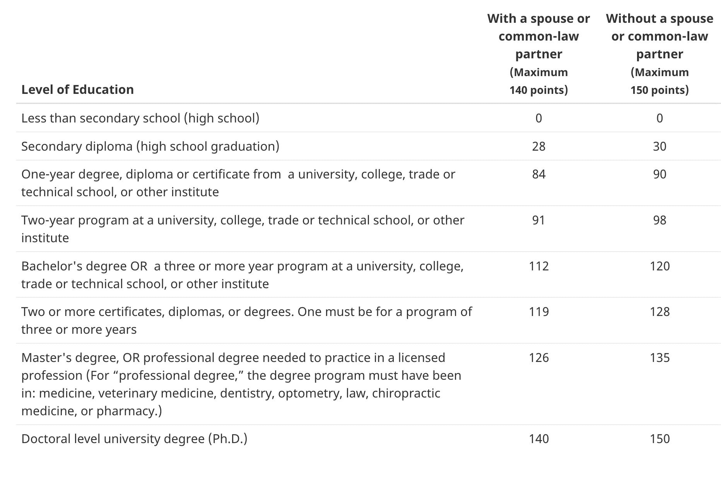Select the 98 points value without spouse
The height and width of the screenshot is (479, 721).
[x=659, y=220]
